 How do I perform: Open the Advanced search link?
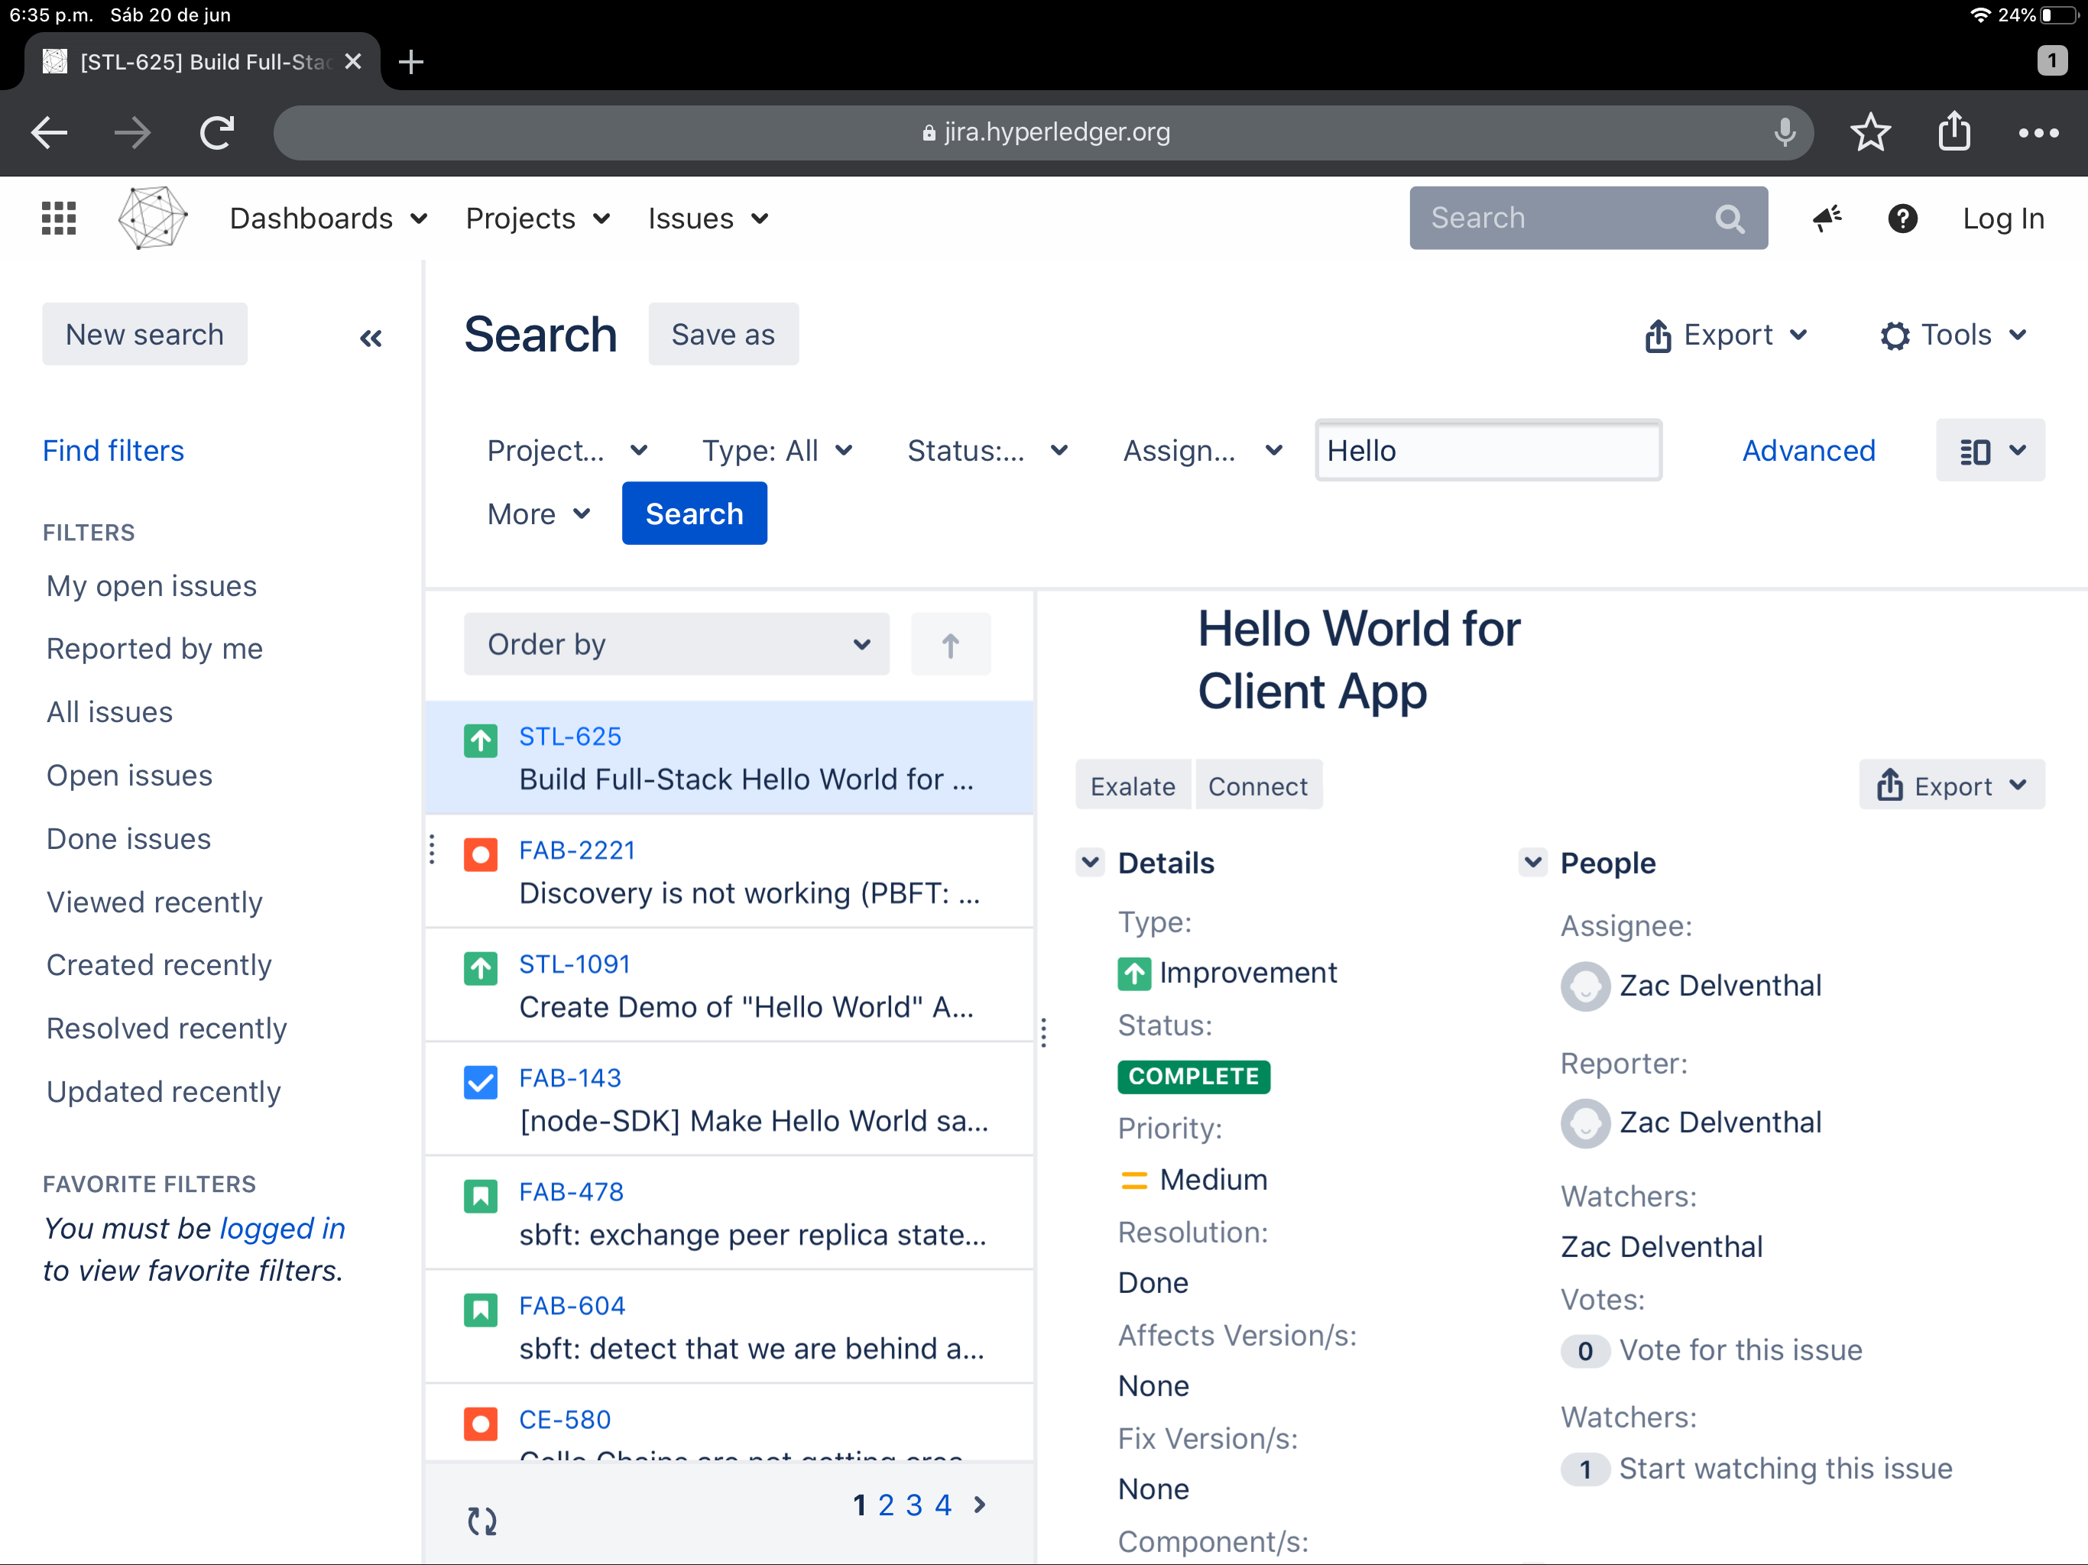pos(1808,451)
